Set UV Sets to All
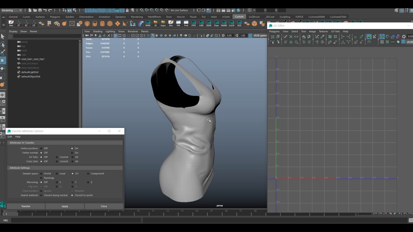This screenshot has height=232, width=413. [x=72, y=157]
